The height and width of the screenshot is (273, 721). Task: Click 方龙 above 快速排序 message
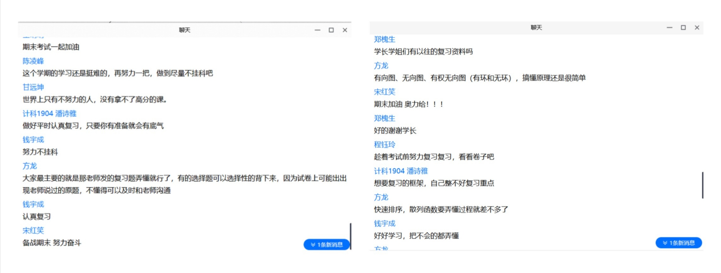coord(381,197)
